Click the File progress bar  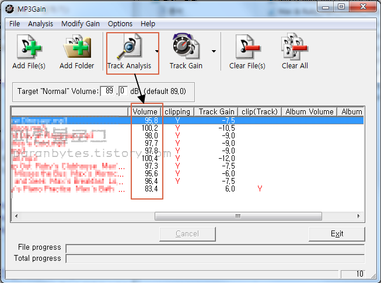coord(215,249)
